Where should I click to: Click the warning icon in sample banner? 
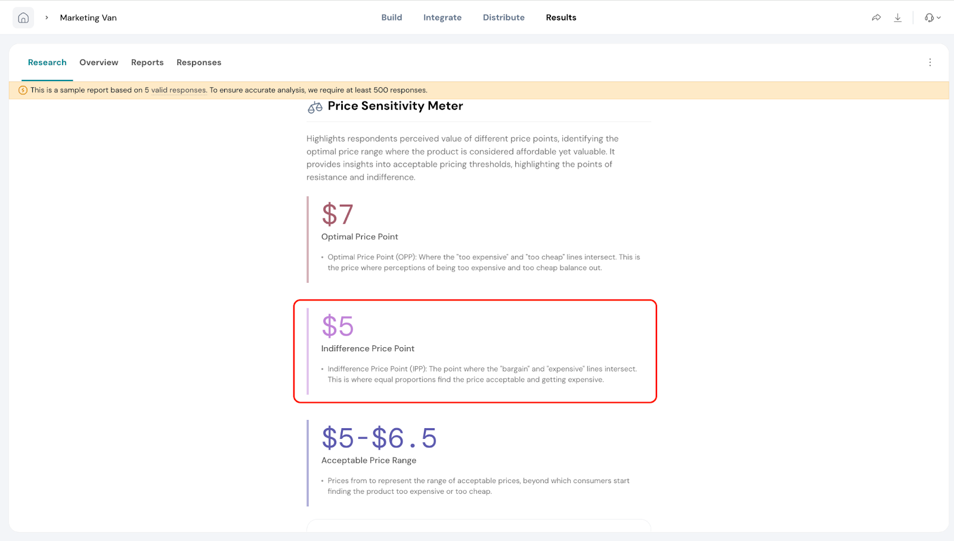click(x=23, y=91)
